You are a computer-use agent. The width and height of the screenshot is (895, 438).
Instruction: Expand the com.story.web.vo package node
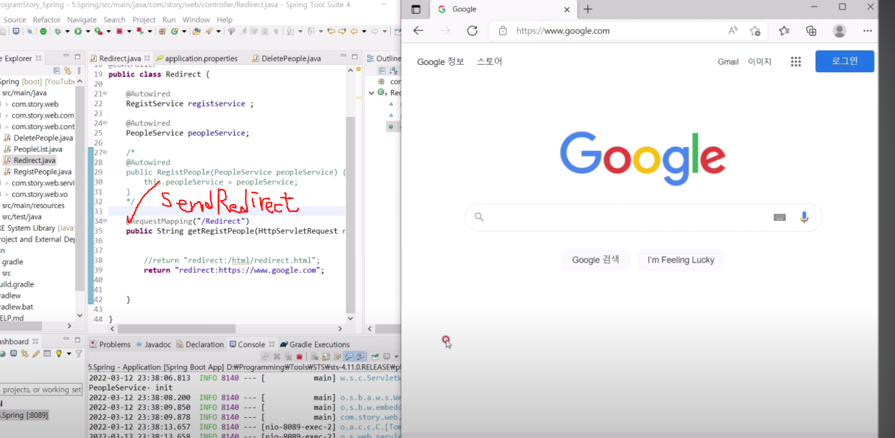pyautogui.click(x=7, y=194)
